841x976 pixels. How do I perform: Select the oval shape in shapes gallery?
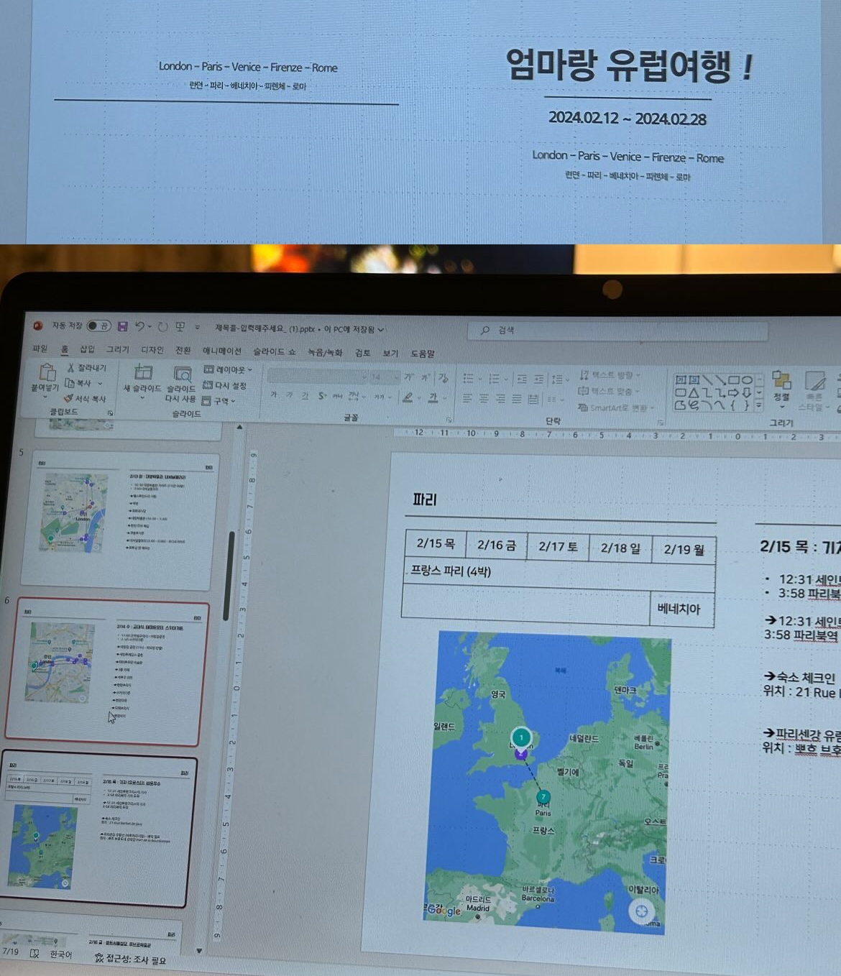point(748,380)
